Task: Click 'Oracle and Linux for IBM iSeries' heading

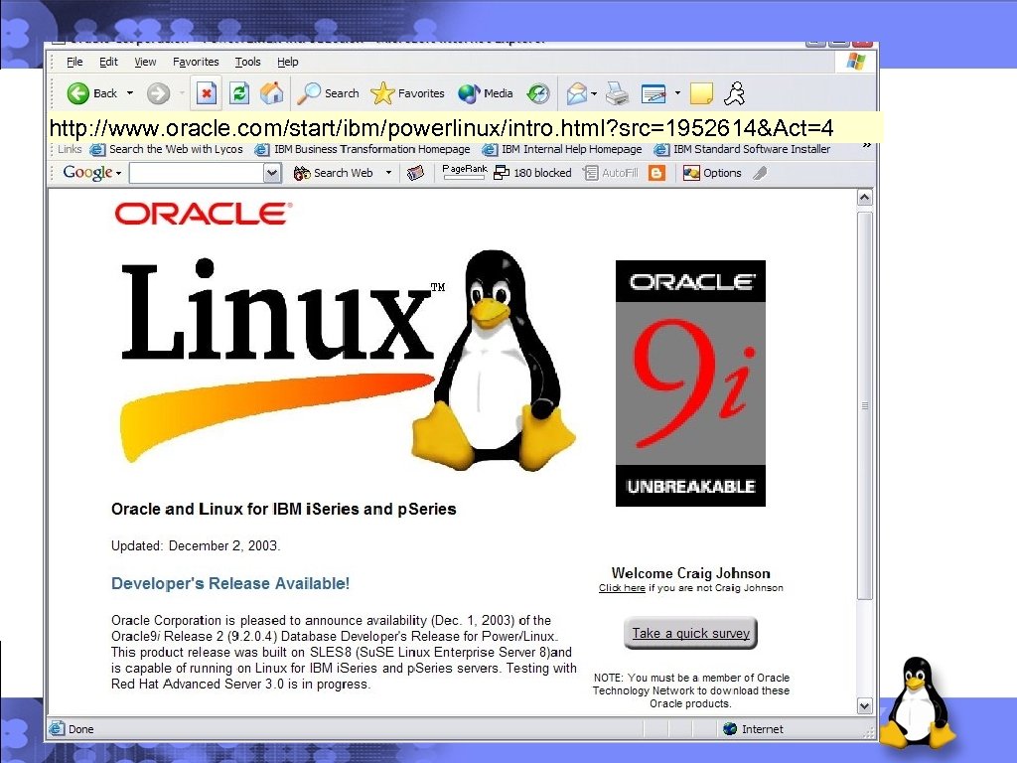Action: click(x=283, y=509)
